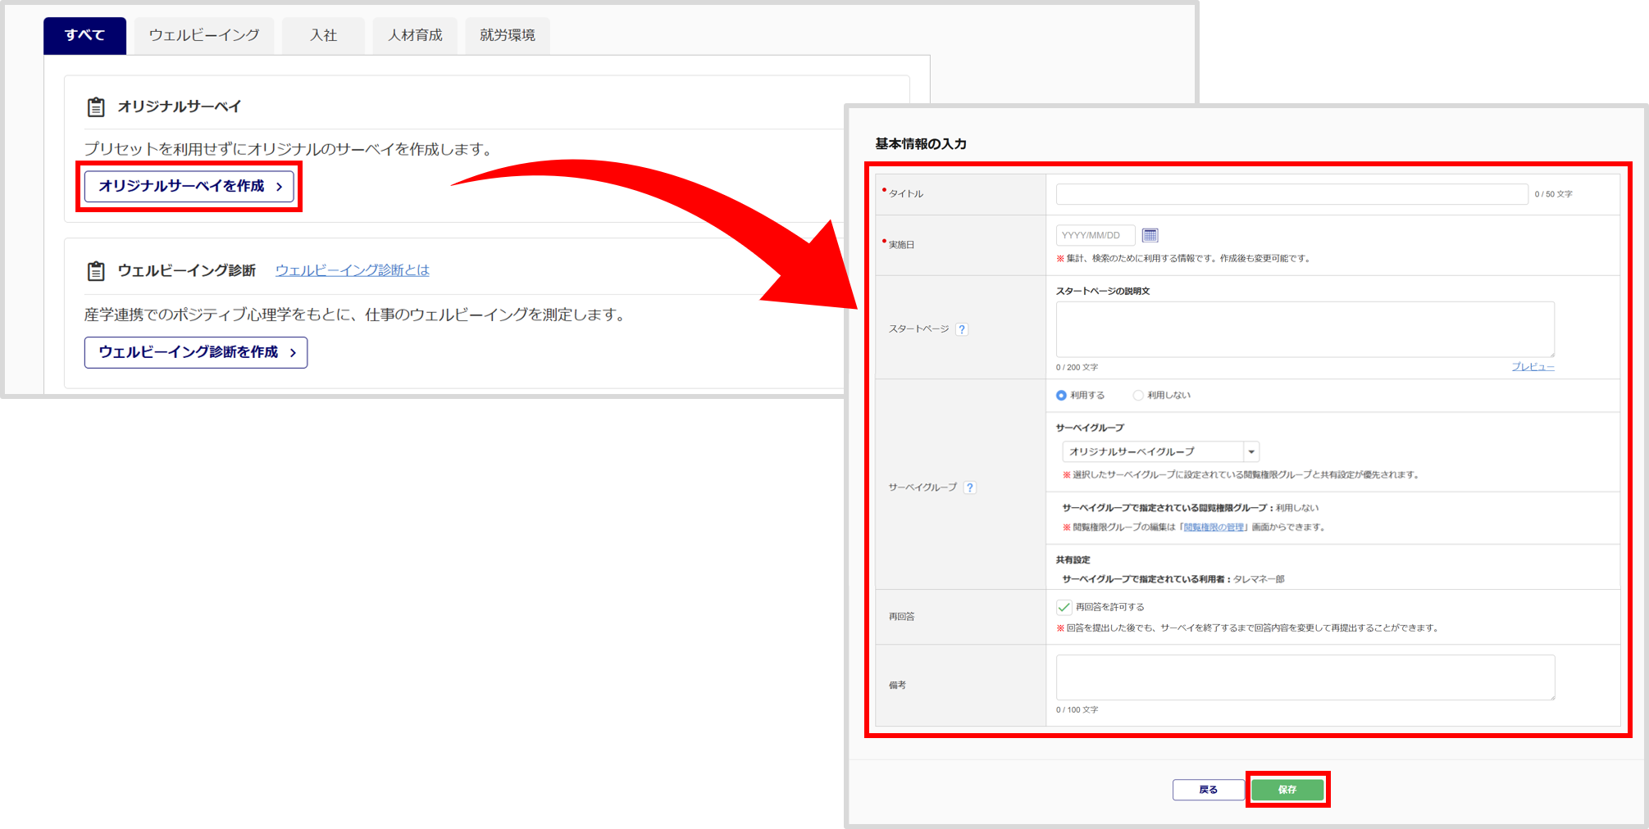Select the 利用しない radio button
This screenshot has width=1649, height=829.
[x=1138, y=396]
